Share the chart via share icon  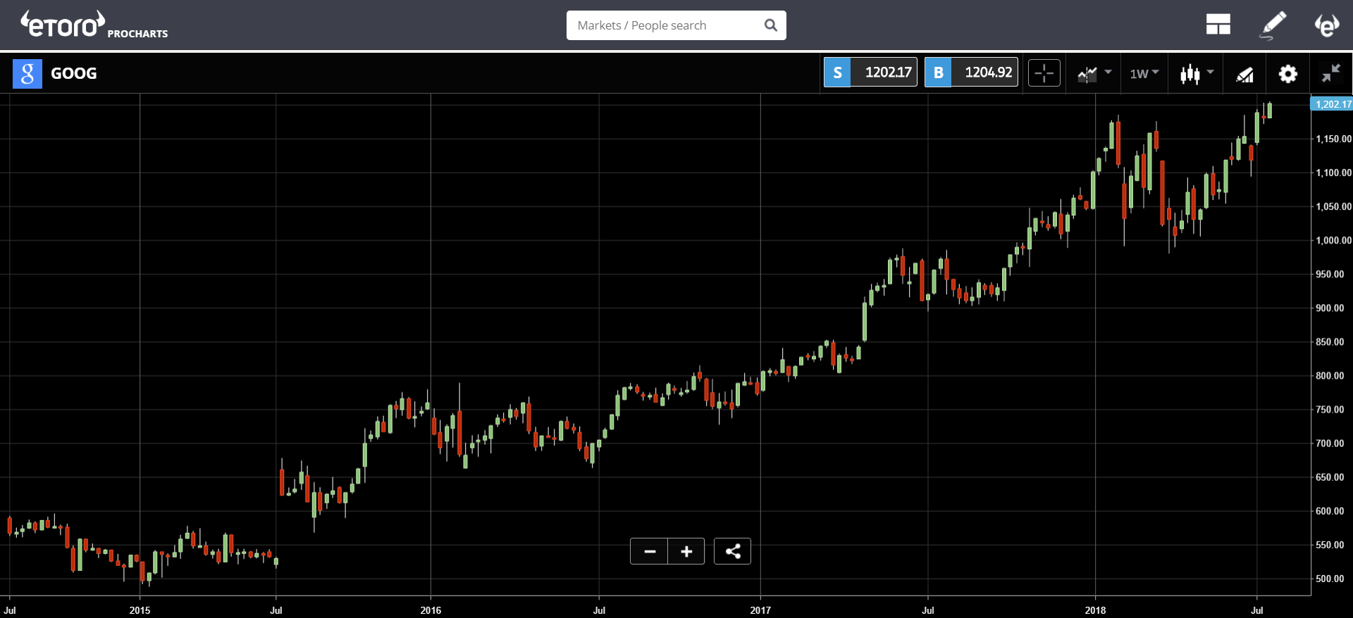click(732, 551)
